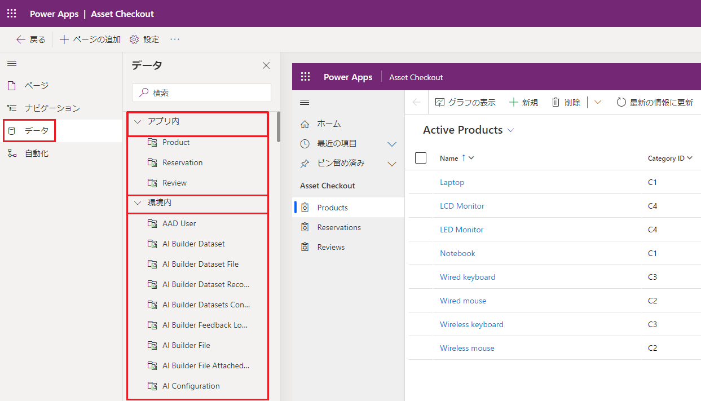This screenshot has height=401, width=701.
Task: Open 設定 gear settings
Action: click(134, 39)
